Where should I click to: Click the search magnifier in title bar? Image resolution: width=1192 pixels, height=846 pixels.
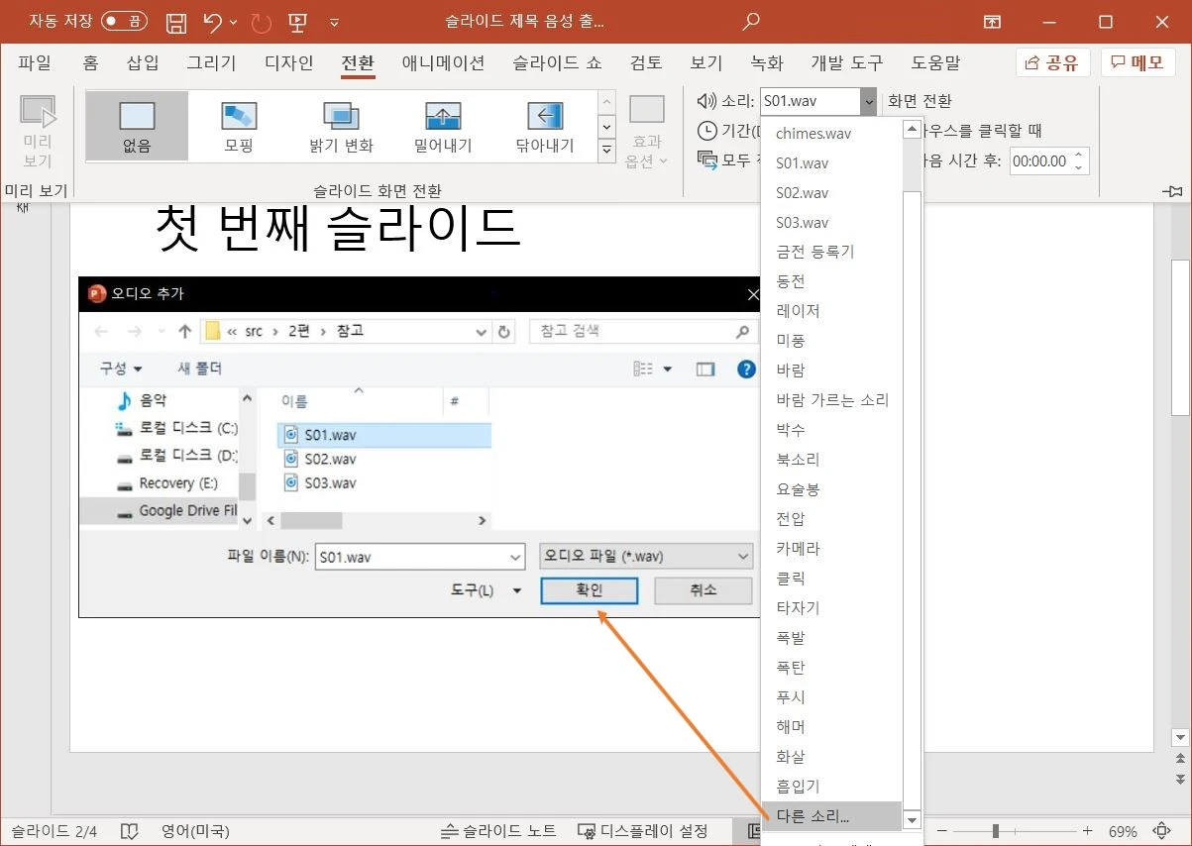(752, 21)
